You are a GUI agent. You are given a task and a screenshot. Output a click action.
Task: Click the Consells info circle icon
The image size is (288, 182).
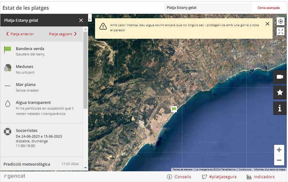click(x=169, y=177)
